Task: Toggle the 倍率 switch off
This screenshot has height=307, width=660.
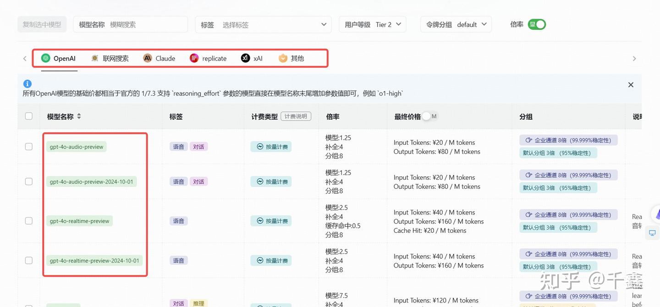Action: (537, 25)
